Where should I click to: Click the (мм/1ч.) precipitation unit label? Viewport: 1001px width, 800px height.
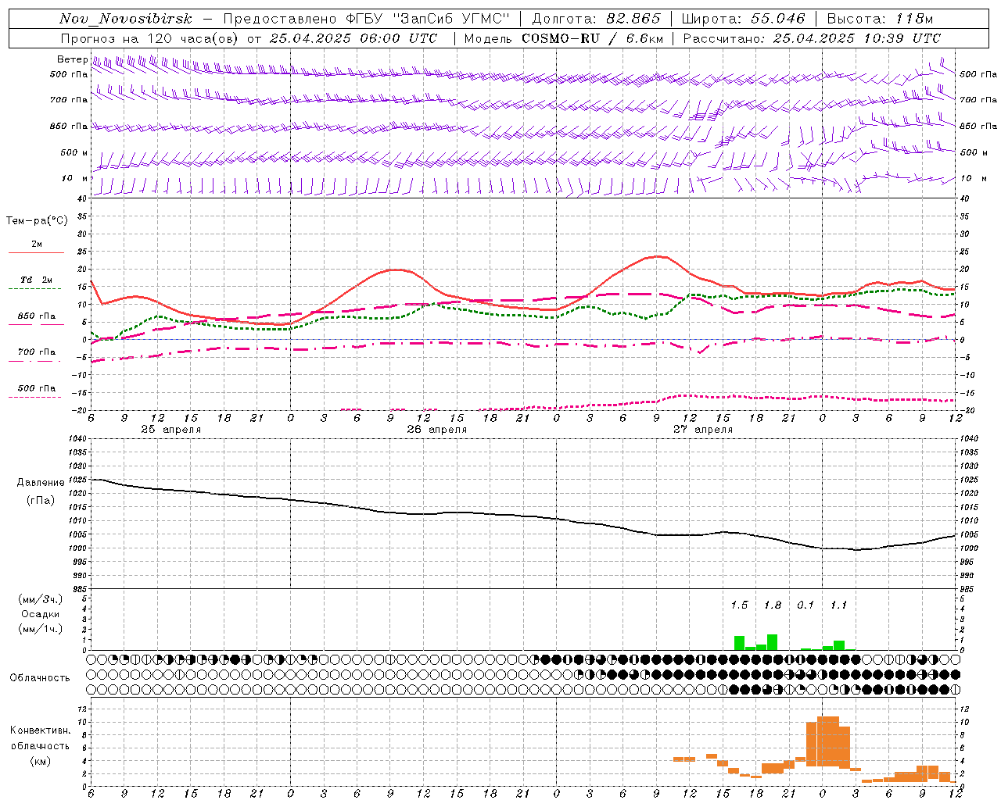[x=41, y=629]
